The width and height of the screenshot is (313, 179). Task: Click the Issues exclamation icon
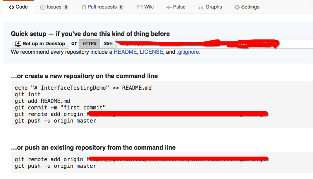(x=43, y=7)
